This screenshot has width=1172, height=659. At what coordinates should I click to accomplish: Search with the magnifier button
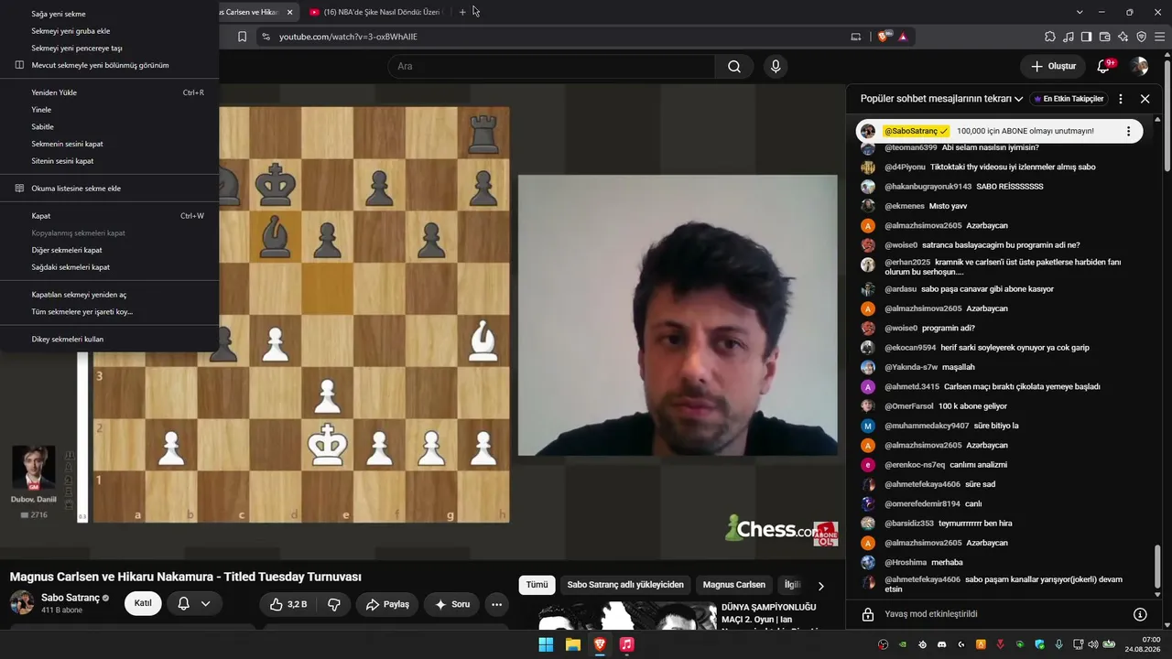734,66
